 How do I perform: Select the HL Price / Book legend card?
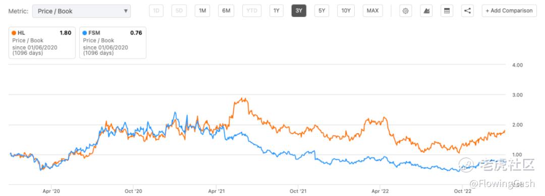42,43
